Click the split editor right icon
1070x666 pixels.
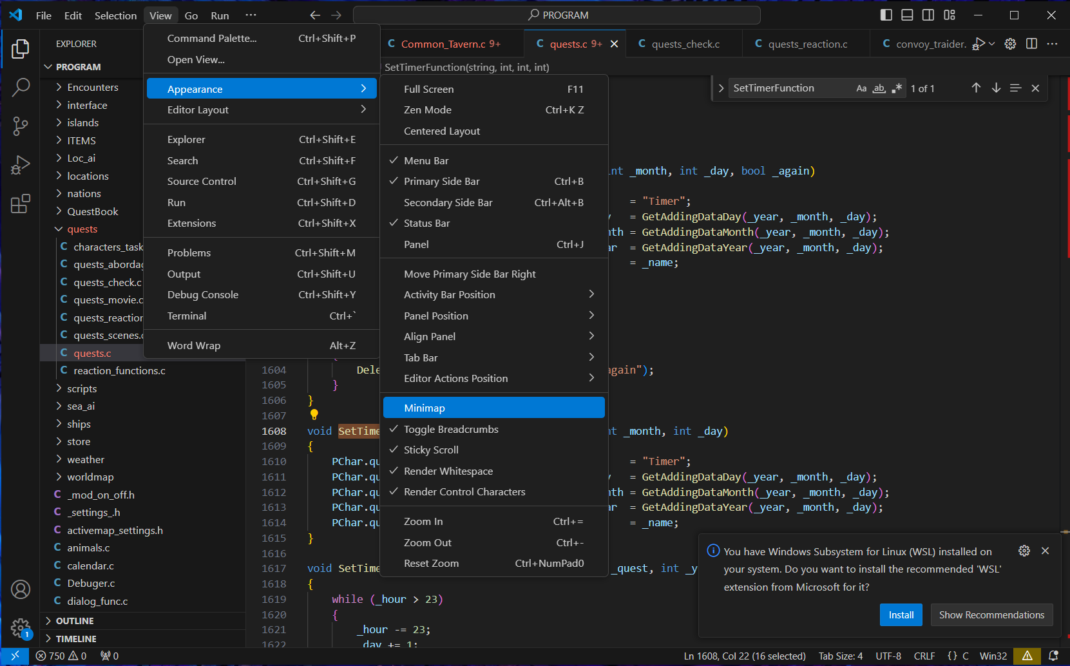[x=1031, y=44]
